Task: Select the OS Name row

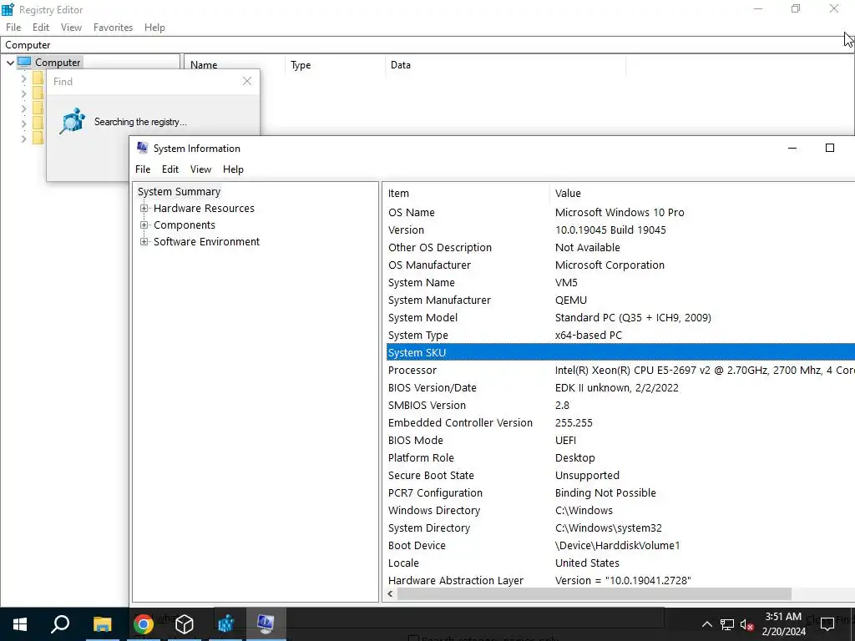Action: pos(620,213)
